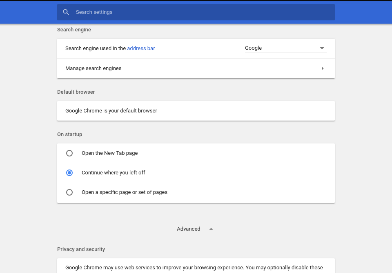Open the address bar link
Image resolution: width=392 pixels, height=273 pixels.
point(141,48)
